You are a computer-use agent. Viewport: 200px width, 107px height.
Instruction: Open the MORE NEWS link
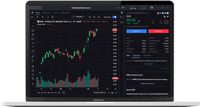149,64
